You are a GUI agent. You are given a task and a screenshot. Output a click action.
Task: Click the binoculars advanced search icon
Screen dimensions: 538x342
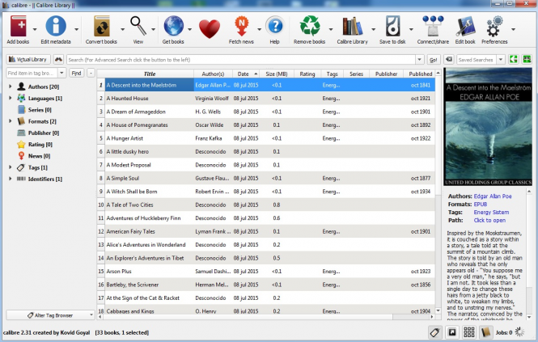tap(59, 59)
